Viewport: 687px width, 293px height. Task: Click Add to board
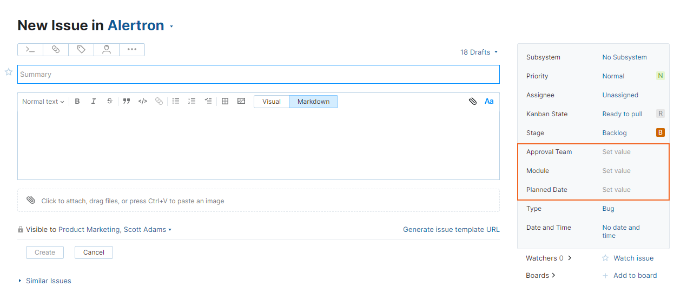click(630, 276)
